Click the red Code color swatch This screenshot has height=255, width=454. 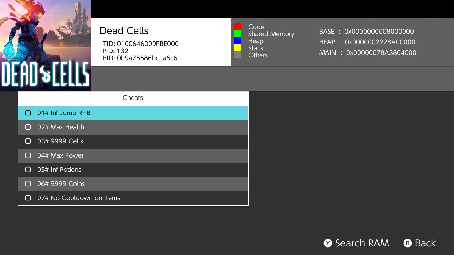click(238, 27)
